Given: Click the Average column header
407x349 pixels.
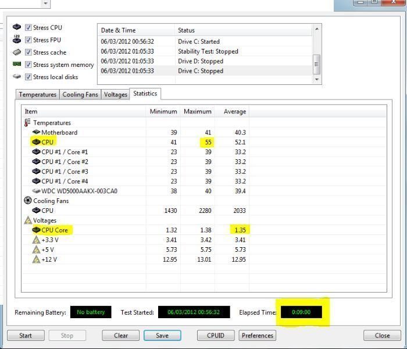Looking at the screenshot, I should click(232, 112).
